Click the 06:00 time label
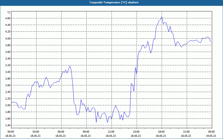 [61, 132]
